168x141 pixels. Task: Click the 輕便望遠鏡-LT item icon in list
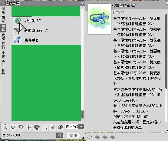pyautogui.click(x=17, y=30)
